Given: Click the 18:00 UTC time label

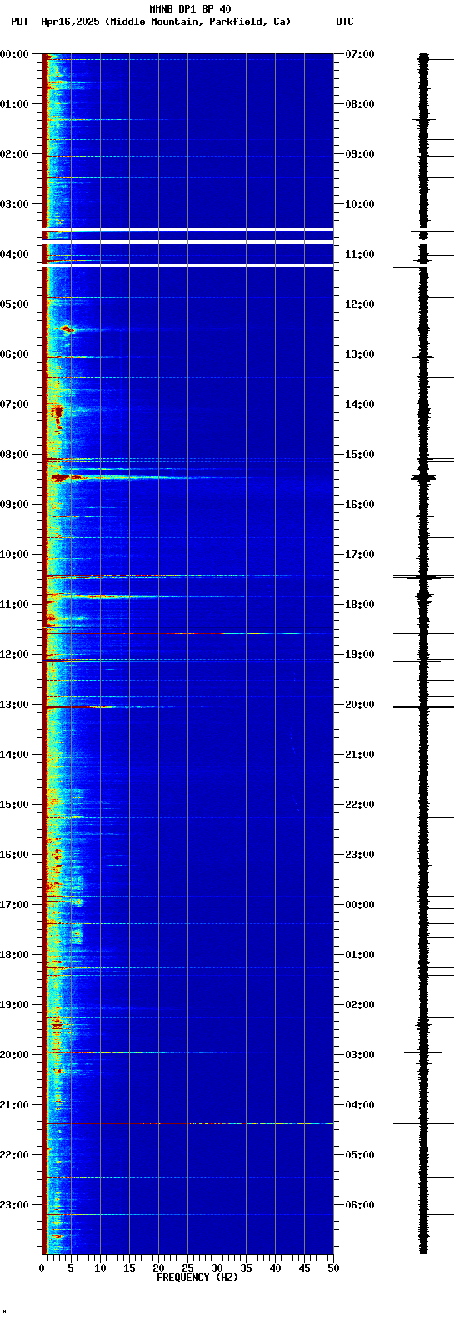Looking at the screenshot, I should tap(360, 605).
